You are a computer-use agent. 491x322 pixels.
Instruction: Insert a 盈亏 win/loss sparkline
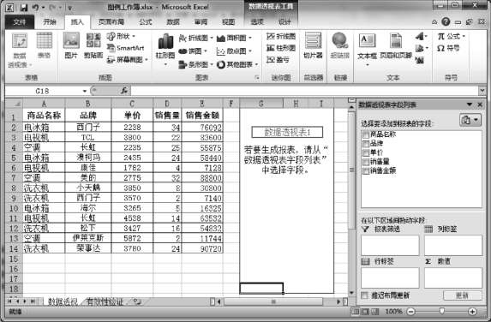pyautogui.click(x=278, y=59)
